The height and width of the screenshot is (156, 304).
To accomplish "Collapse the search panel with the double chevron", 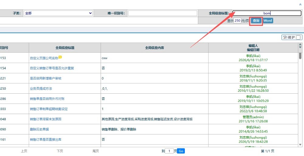I will [301, 5].
